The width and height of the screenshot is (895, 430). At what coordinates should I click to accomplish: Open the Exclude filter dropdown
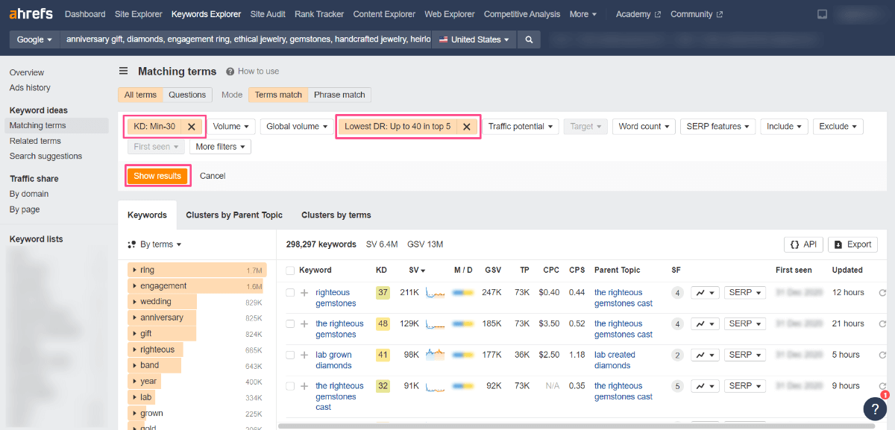point(838,127)
